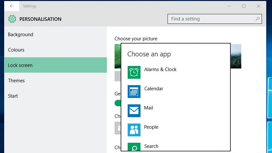Select the People app icon
272x153 pixels.
(134, 130)
